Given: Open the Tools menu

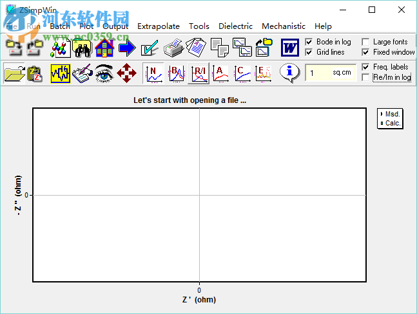Looking at the screenshot, I should tap(199, 26).
